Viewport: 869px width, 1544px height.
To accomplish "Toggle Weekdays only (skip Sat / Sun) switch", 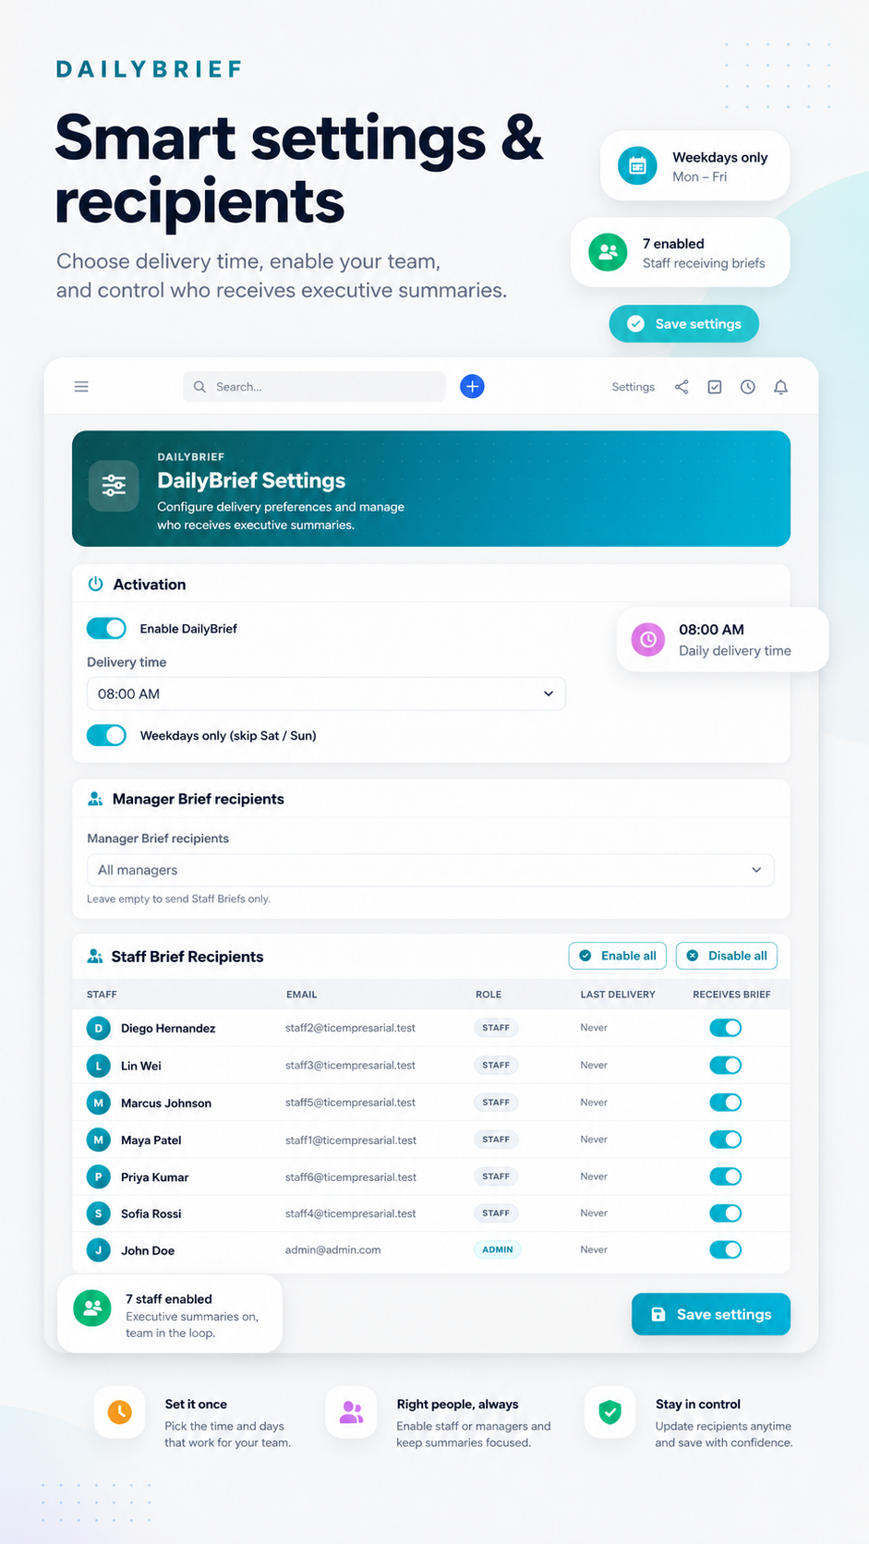I will click(x=106, y=735).
